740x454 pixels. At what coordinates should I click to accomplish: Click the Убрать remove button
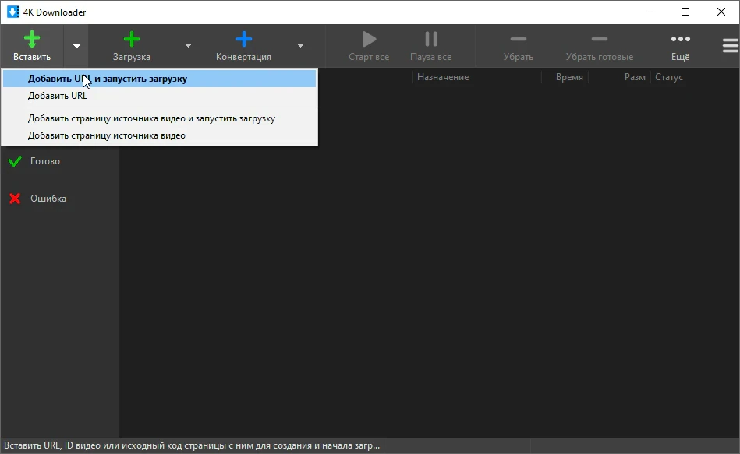[519, 46]
